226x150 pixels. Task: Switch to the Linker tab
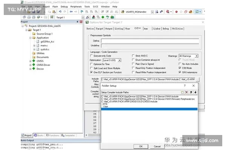pyautogui.click(x=157, y=28)
